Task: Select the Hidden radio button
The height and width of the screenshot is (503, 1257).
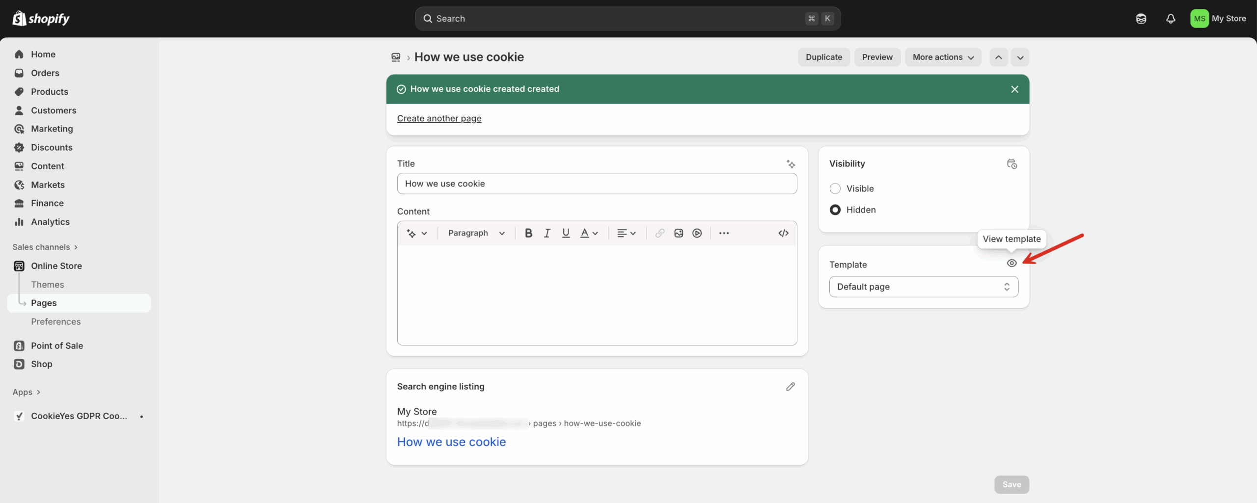Action: point(835,210)
